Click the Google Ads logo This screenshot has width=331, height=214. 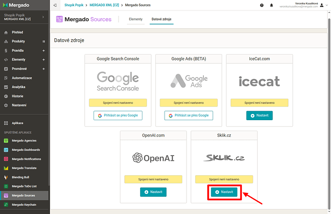pos(189,81)
